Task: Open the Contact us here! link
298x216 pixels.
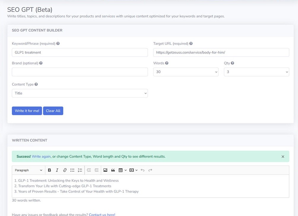Action: pyautogui.click(x=102, y=215)
